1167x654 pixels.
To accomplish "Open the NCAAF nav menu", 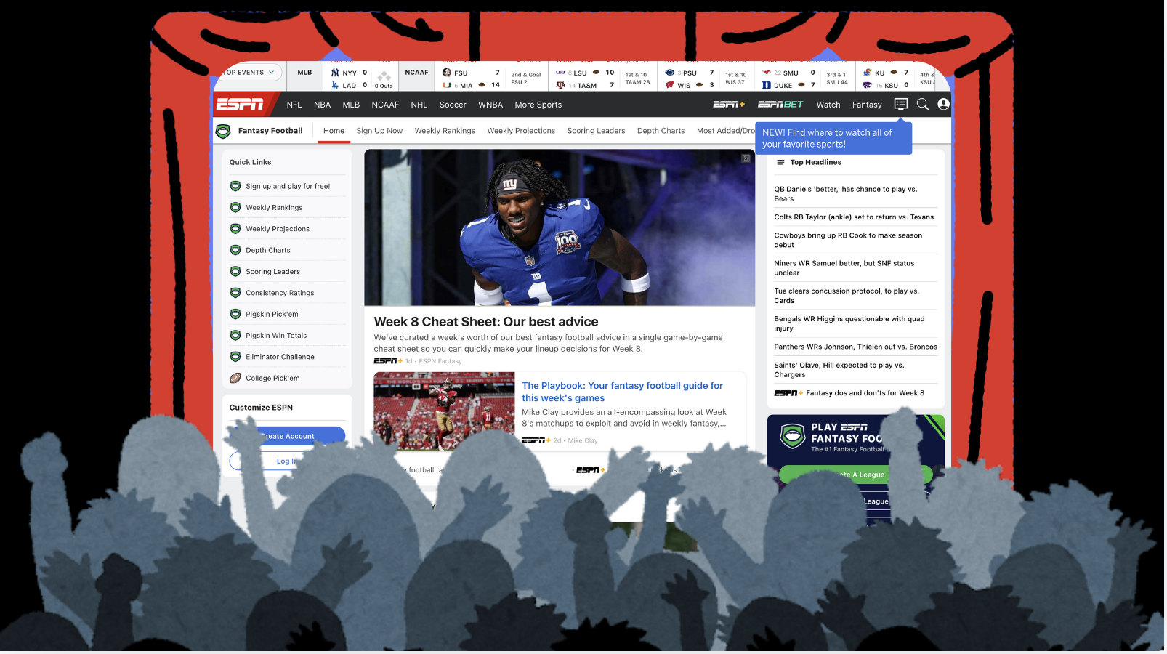I will point(385,105).
